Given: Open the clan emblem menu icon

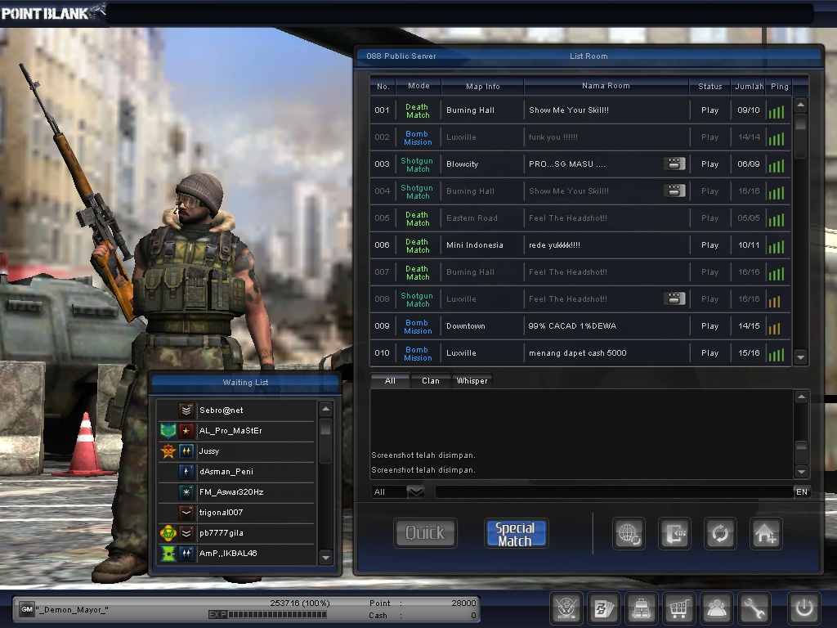Looking at the screenshot, I should coord(566,608).
